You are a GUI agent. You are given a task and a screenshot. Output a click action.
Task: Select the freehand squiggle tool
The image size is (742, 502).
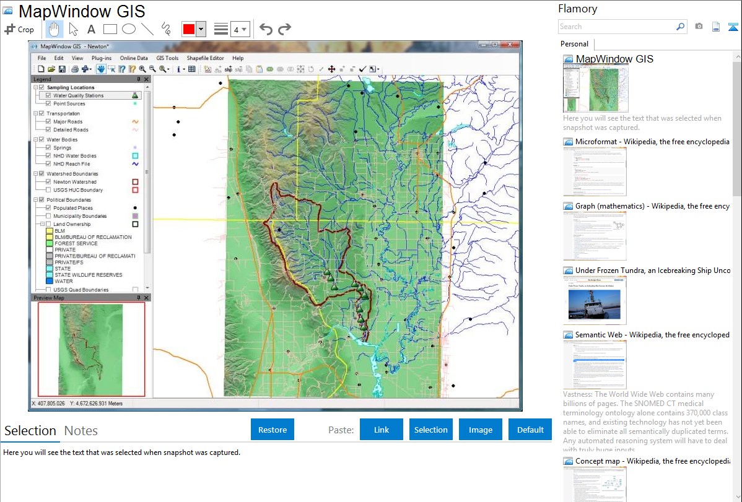point(166,29)
